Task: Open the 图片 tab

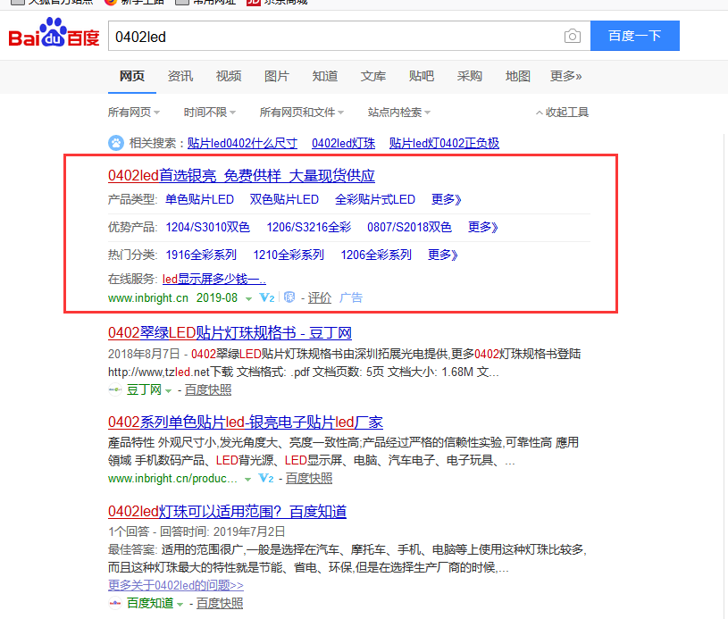Action: tap(277, 76)
